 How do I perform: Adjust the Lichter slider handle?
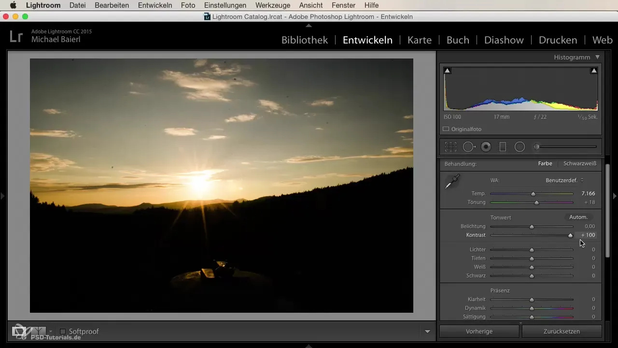click(532, 250)
